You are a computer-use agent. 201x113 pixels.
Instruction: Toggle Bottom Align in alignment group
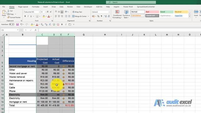(62, 12)
